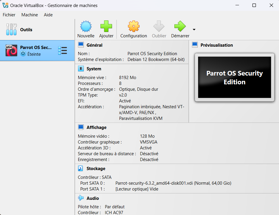279x215 pixels.
Task: Click the greyed Oublier arrow icon
Action: (159, 26)
